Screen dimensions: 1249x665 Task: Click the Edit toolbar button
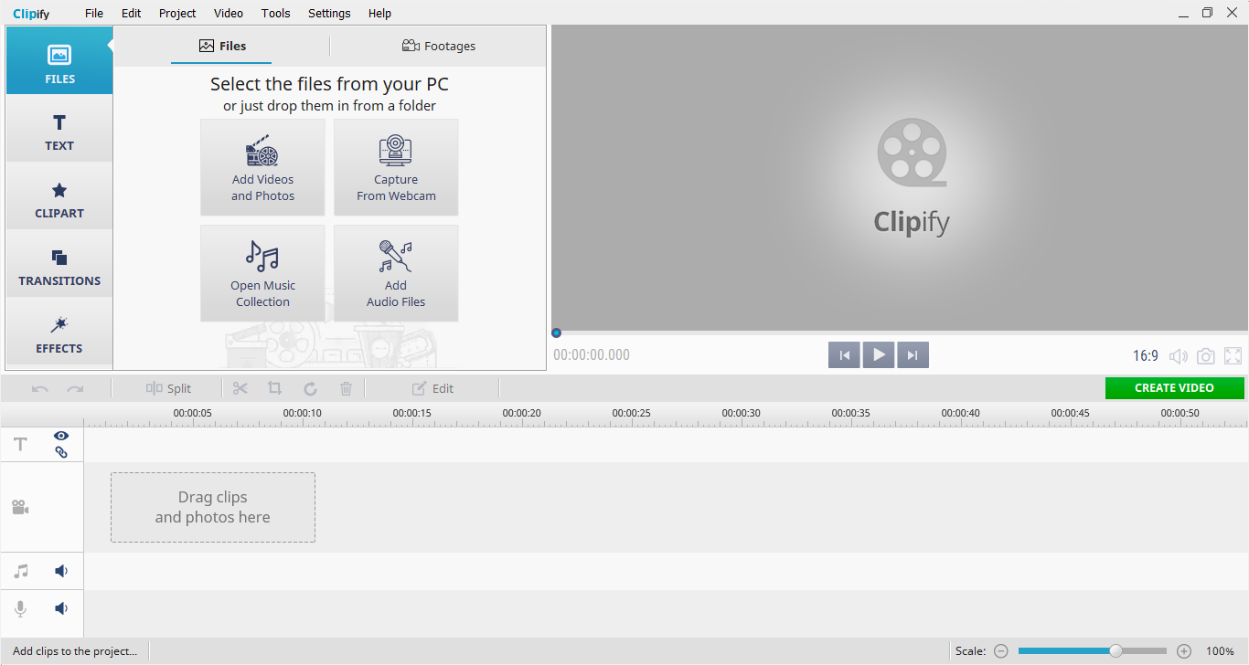(x=432, y=388)
